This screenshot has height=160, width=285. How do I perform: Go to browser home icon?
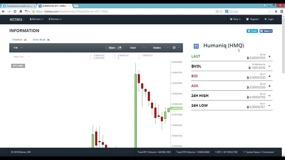(x=21, y=11)
